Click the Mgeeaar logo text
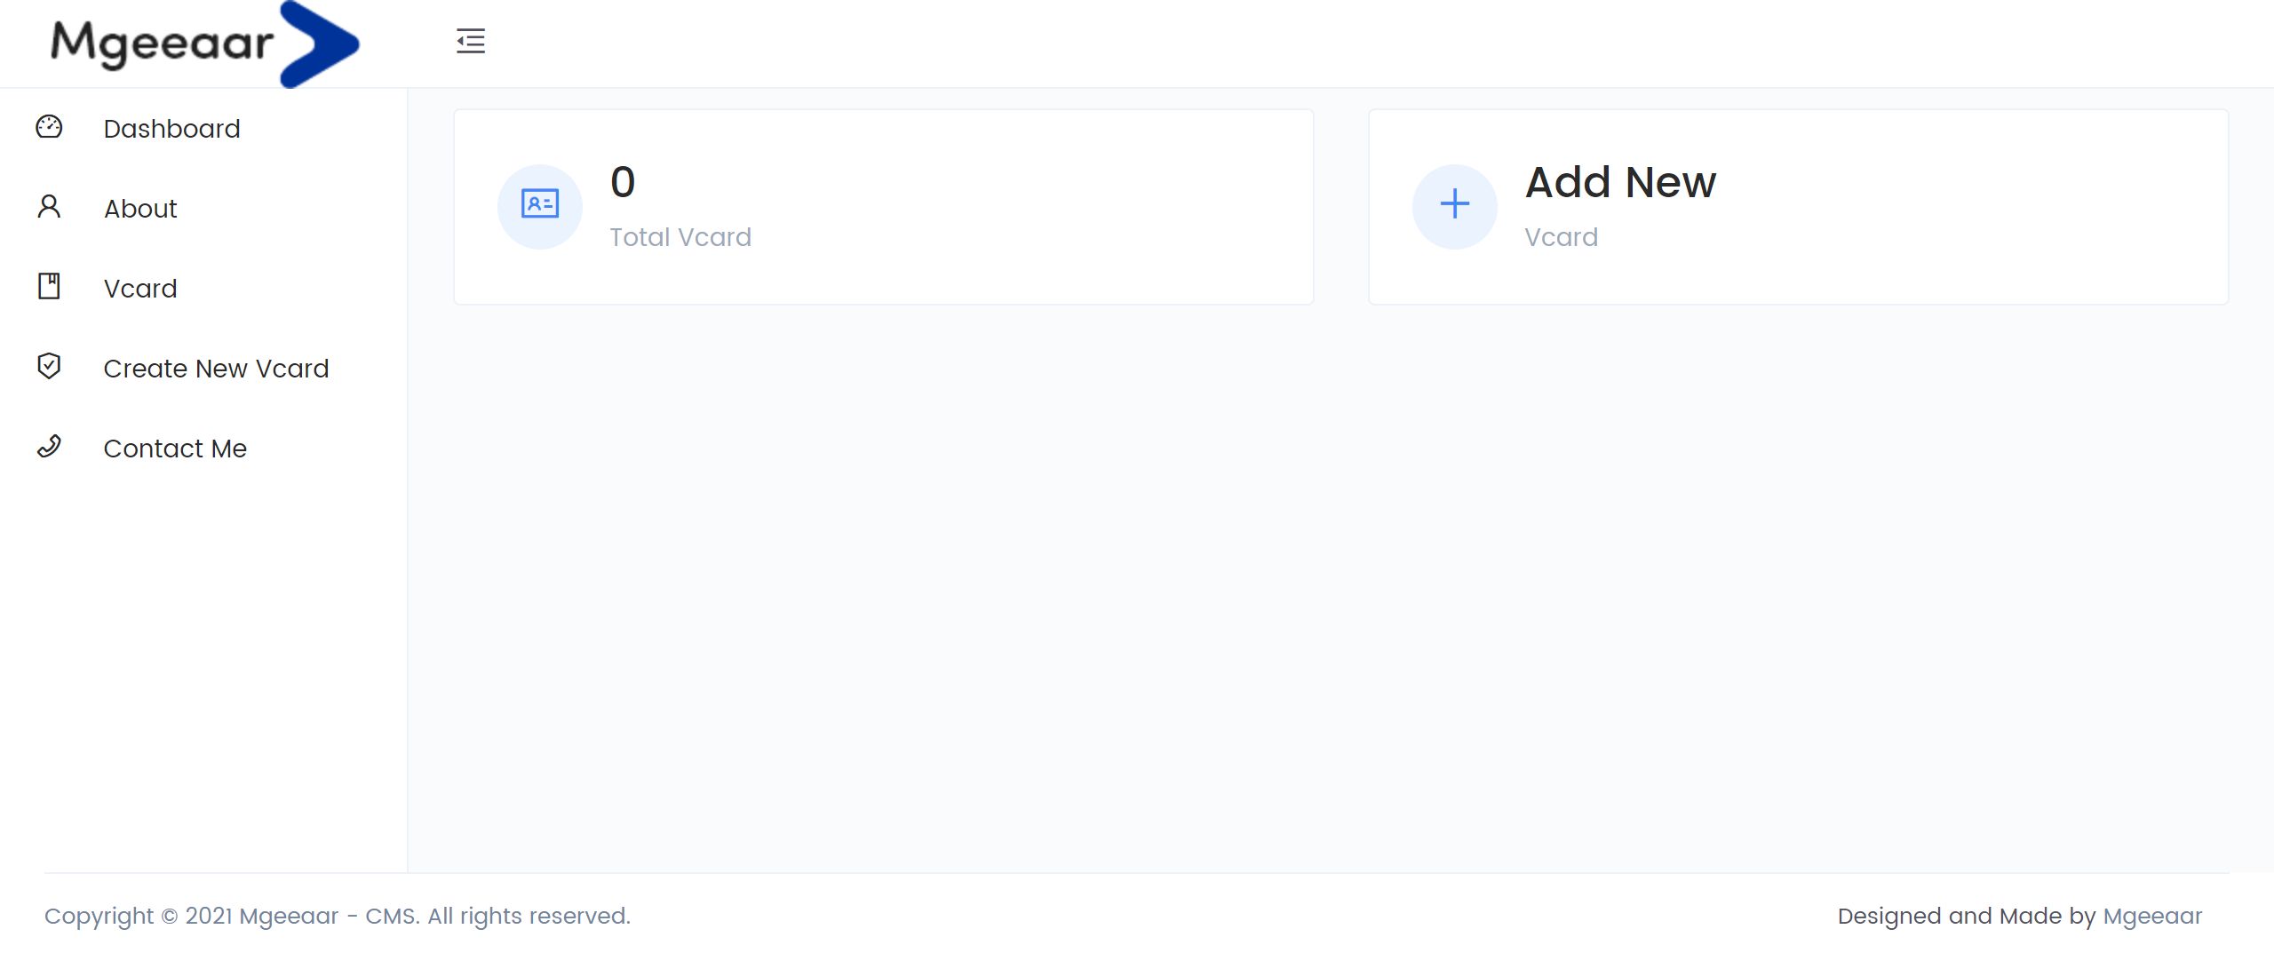This screenshot has height=961, width=2274. pyautogui.click(x=162, y=43)
